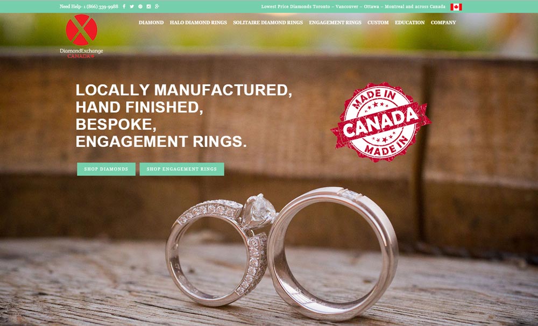Open the Instagram camera icon
Viewport: 538px width, 326px height.
(x=148, y=6)
